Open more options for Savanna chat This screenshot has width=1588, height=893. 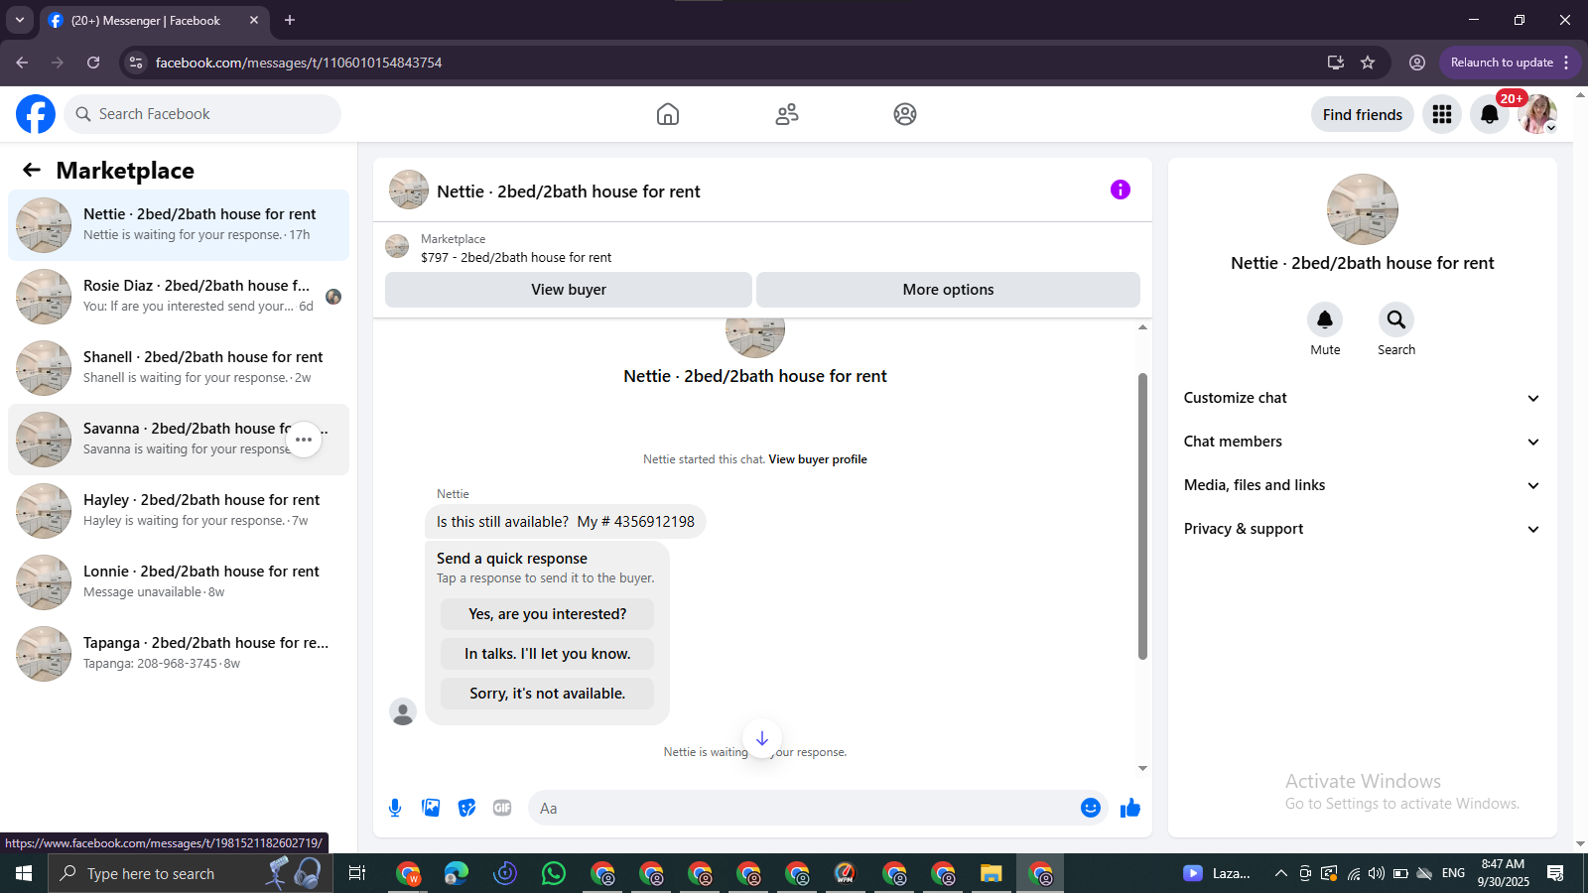point(304,440)
